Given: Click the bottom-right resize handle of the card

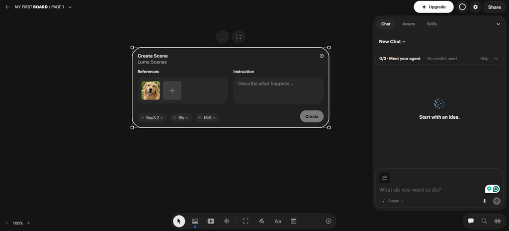Looking at the screenshot, I should 329,128.
